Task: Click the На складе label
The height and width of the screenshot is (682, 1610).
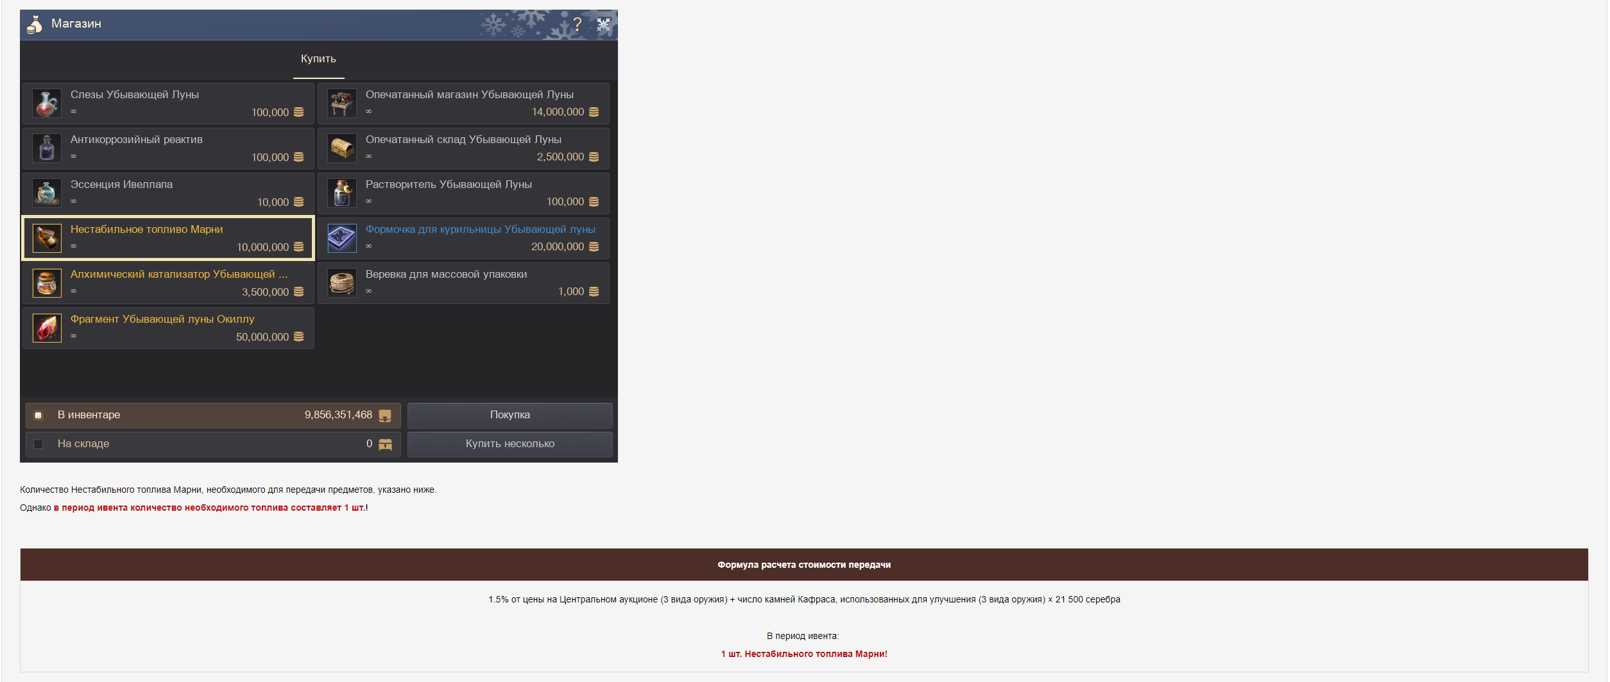Action: pyautogui.click(x=83, y=444)
